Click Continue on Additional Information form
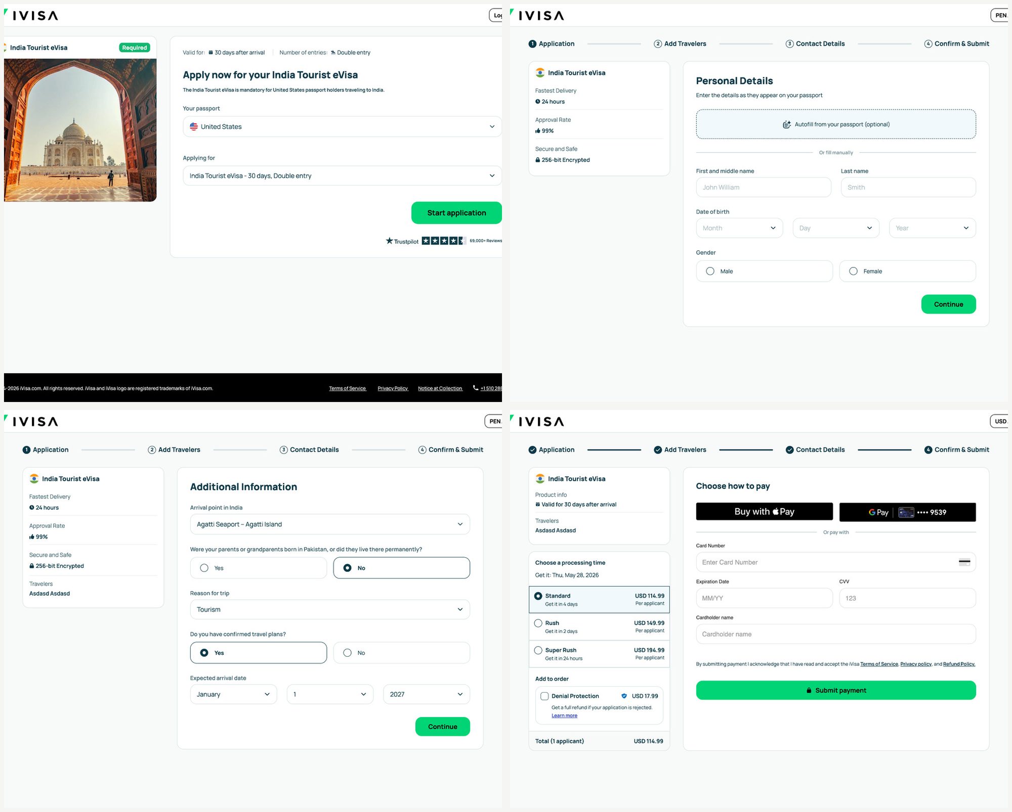Screen dimensions: 1012x812 (442, 727)
